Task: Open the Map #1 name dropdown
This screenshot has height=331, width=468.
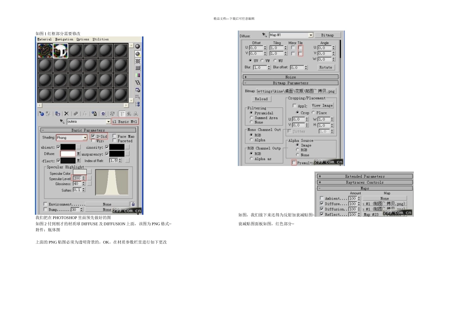Action: (311, 35)
